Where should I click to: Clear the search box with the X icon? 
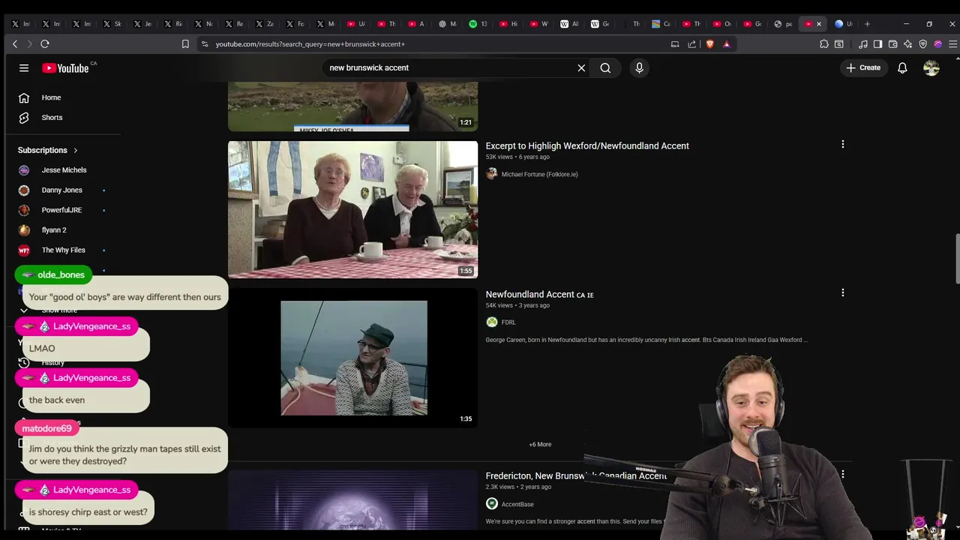[581, 67]
